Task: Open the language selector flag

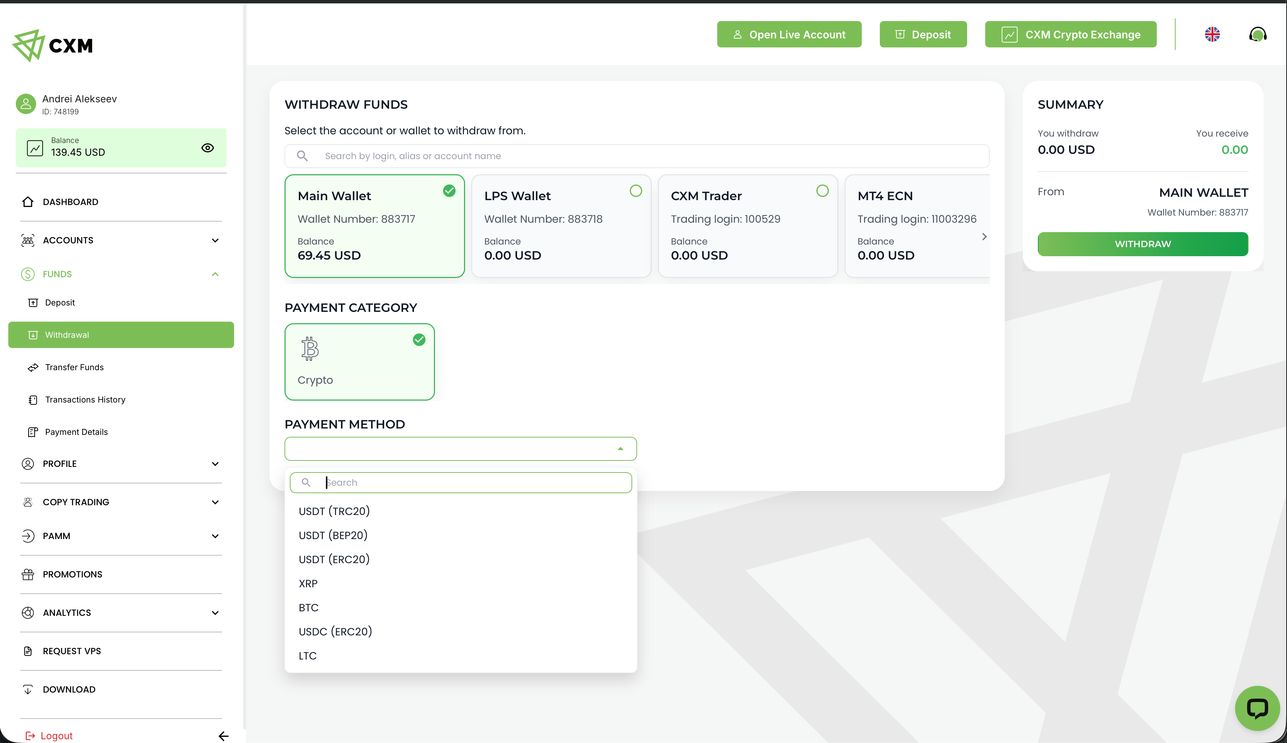Action: coord(1212,34)
